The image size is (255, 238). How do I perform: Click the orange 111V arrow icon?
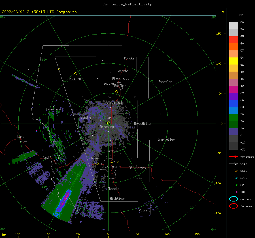233,171
